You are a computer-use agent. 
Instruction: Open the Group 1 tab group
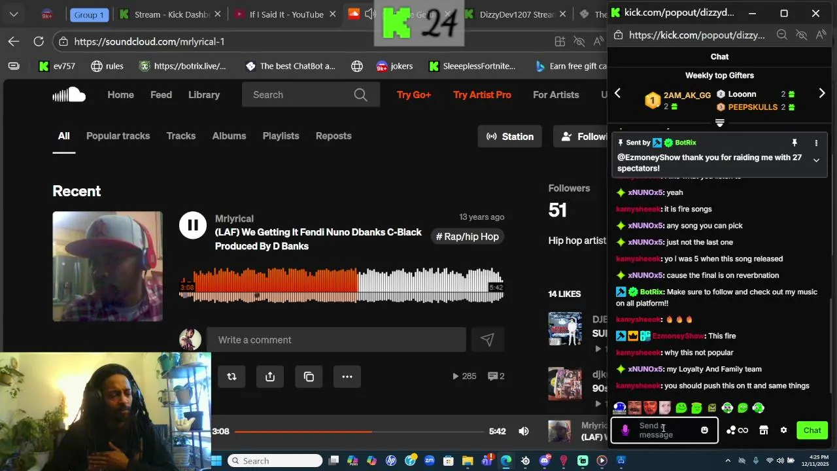coord(89,14)
